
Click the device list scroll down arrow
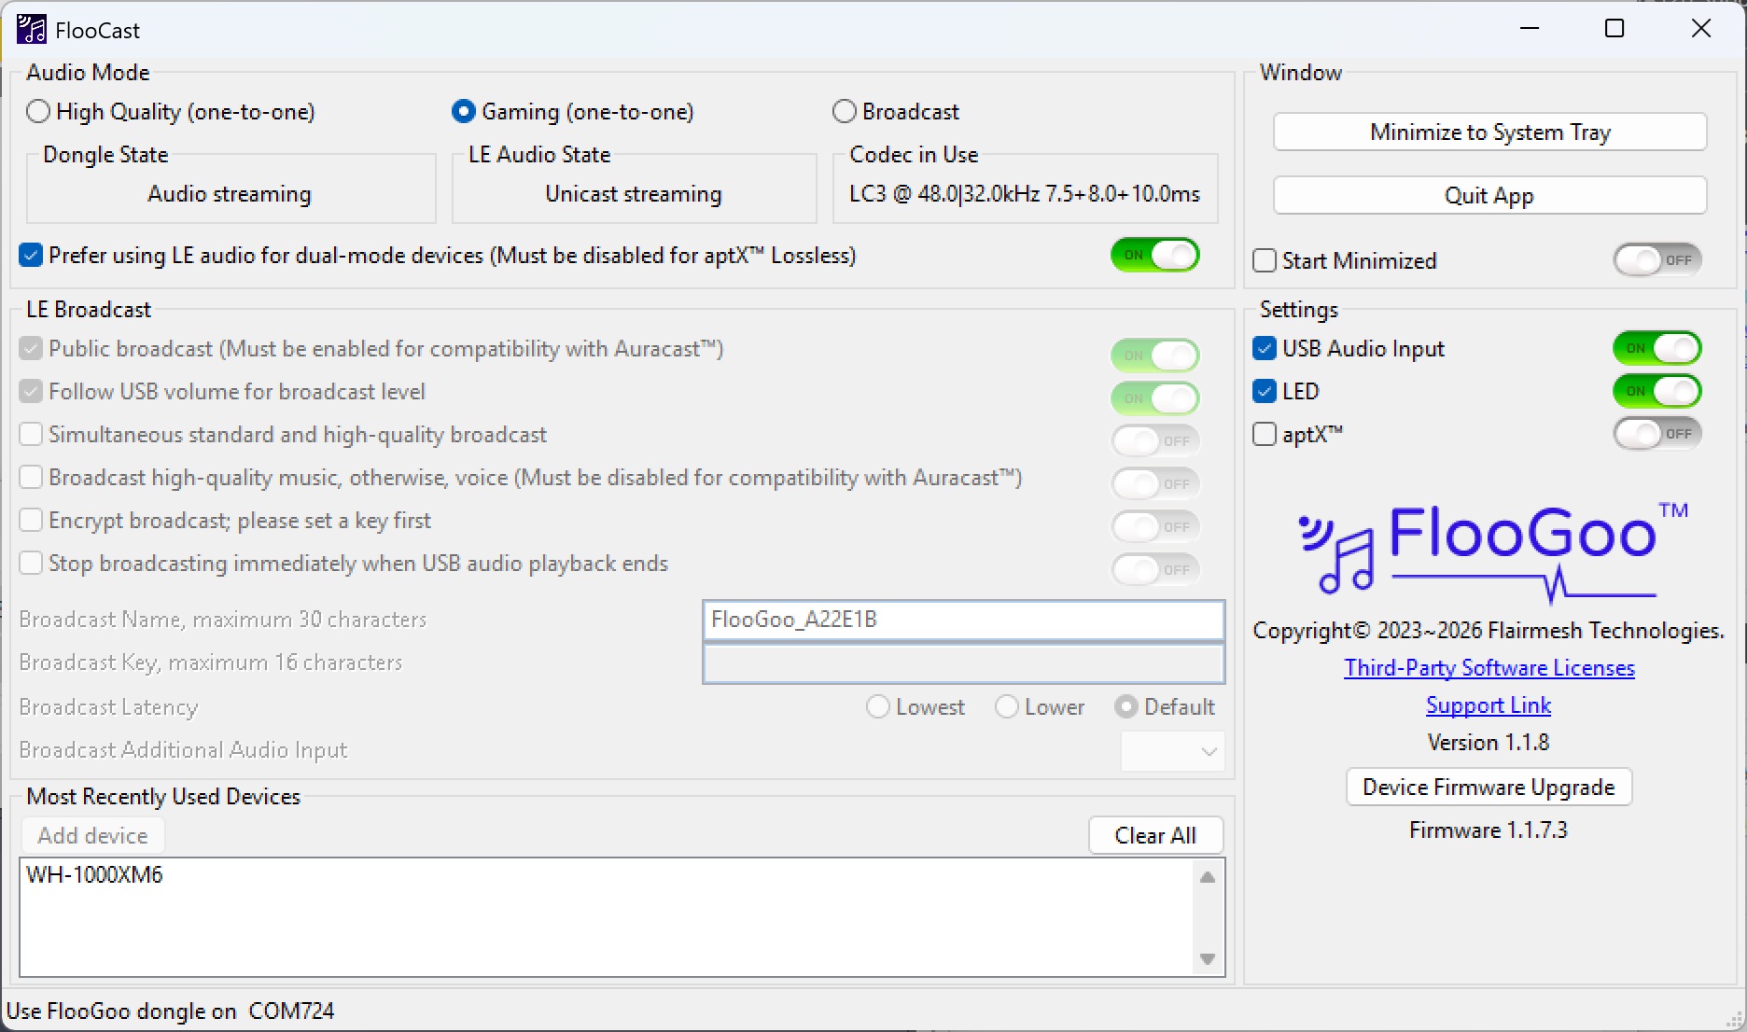click(x=1207, y=959)
